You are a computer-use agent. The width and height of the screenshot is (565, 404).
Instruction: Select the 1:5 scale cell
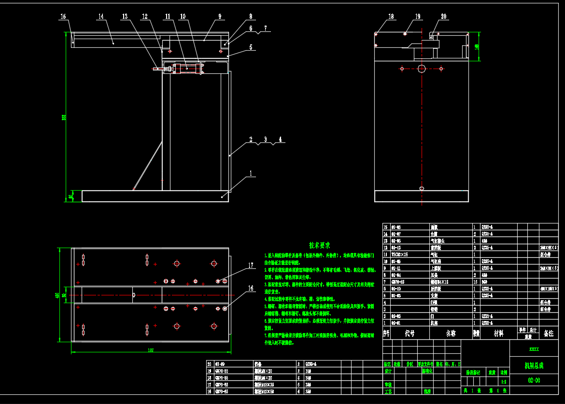click(504, 380)
